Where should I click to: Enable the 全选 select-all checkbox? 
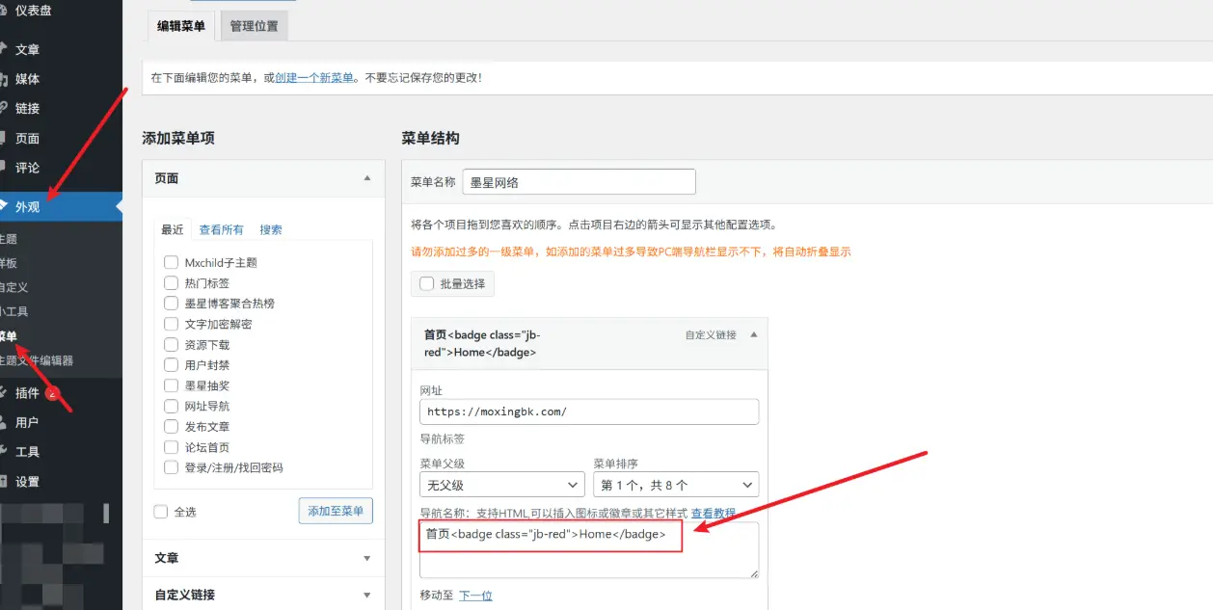tap(160, 512)
